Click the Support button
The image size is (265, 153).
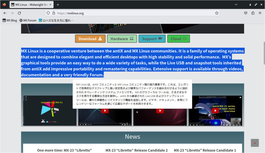click(x=152, y=39)
